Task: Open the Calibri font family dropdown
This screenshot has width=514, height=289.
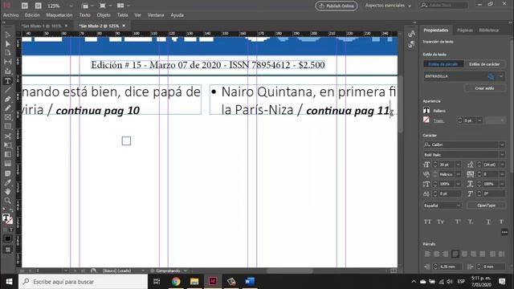Action: pyautogui.click(x=501, y=144)
